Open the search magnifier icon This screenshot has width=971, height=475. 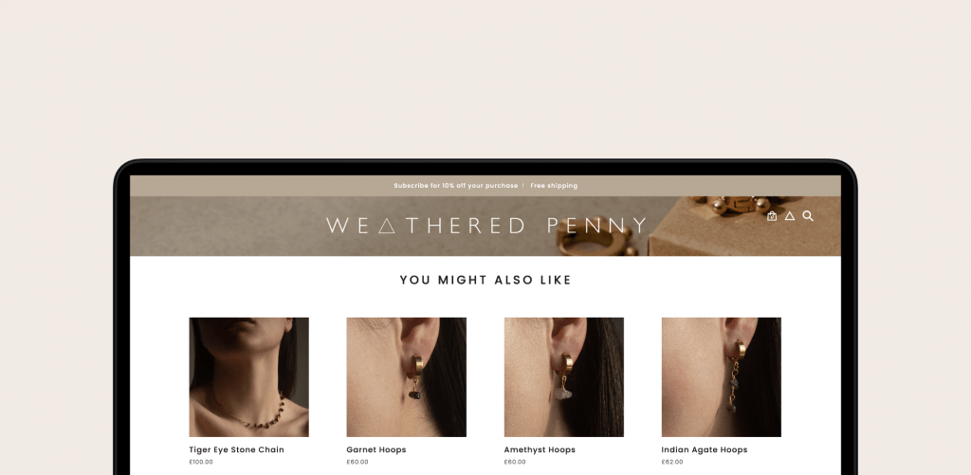click(x=808, y=216)
